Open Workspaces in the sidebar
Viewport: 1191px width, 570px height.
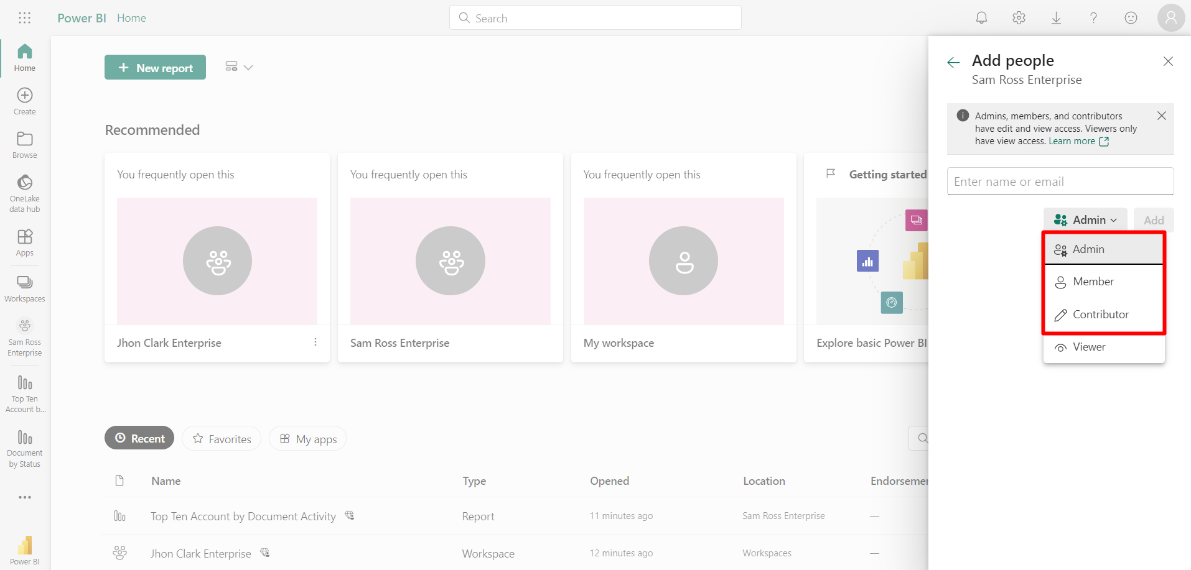[x=25, y=289]
